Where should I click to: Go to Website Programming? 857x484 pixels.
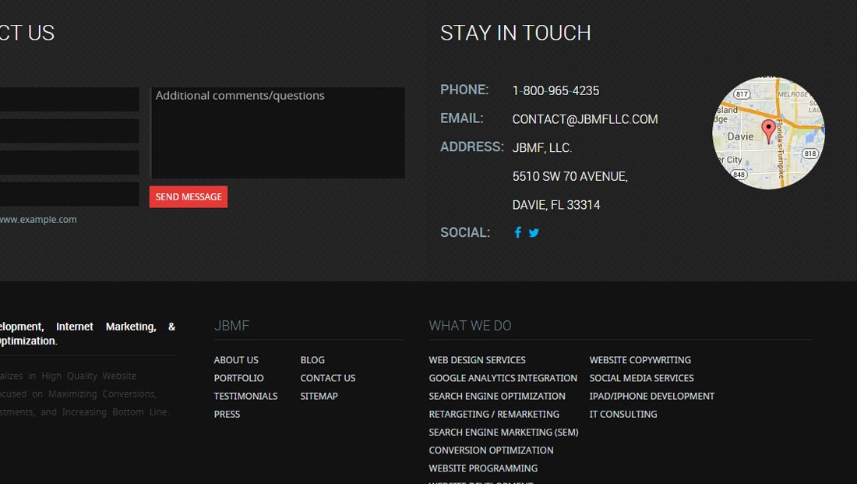pyautogui.click(x=483, y=468)
